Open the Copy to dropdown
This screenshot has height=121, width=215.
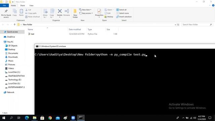(x=52, y=13)
